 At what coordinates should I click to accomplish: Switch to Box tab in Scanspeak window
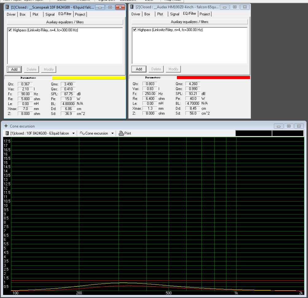23,14
